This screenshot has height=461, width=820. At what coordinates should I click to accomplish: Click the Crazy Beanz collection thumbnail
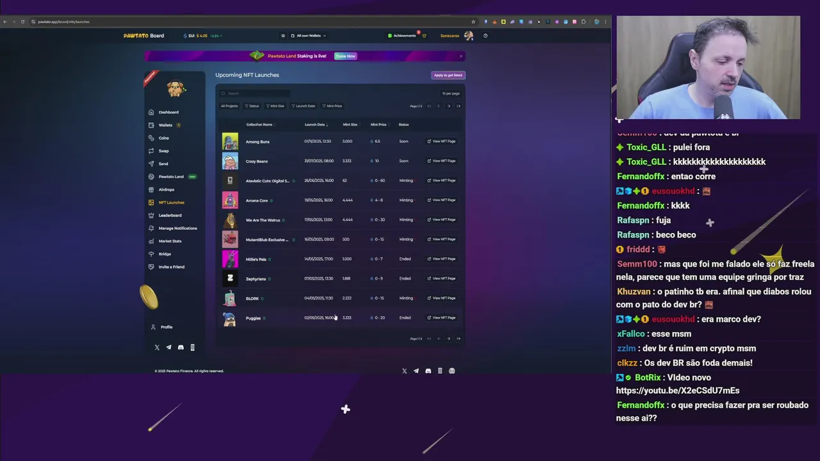coord(230,161)
